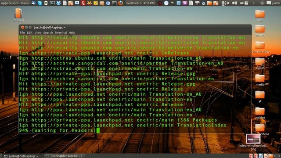This screenshot has height=158, width=281.
Task: Click the line ending 'i386 Packages'
Action: coord(118,120)
